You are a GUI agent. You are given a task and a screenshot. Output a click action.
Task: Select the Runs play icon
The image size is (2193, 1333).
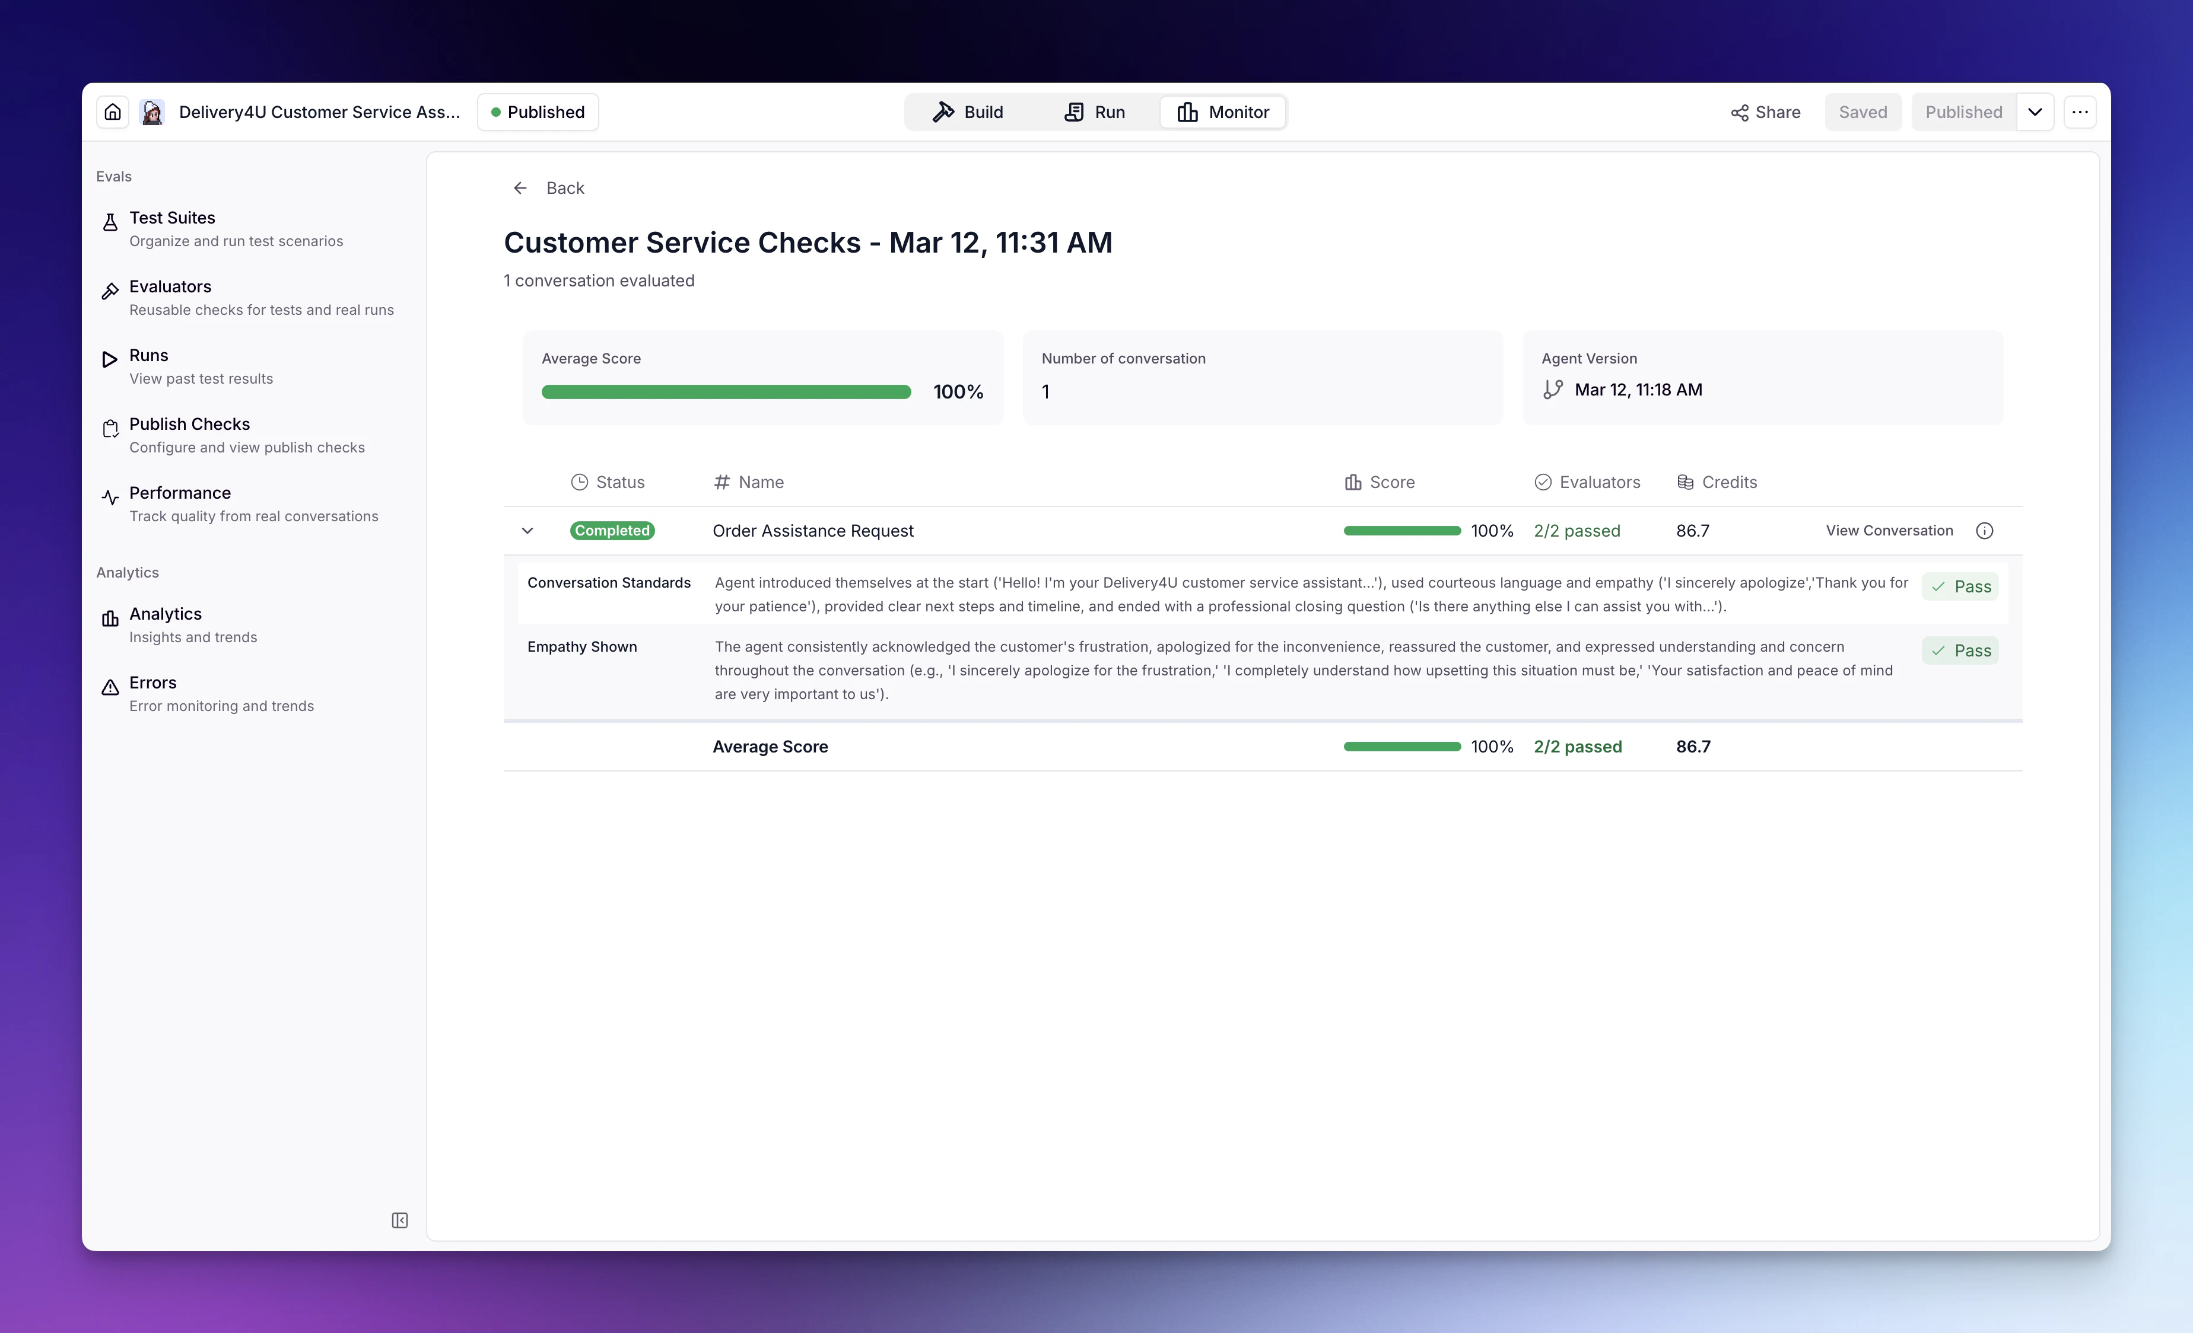(x=109, y=358)
